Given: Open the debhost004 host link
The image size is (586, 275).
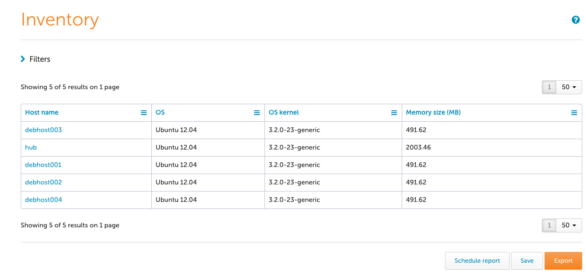Looking at the screenshot, I should tap(43, 200).
